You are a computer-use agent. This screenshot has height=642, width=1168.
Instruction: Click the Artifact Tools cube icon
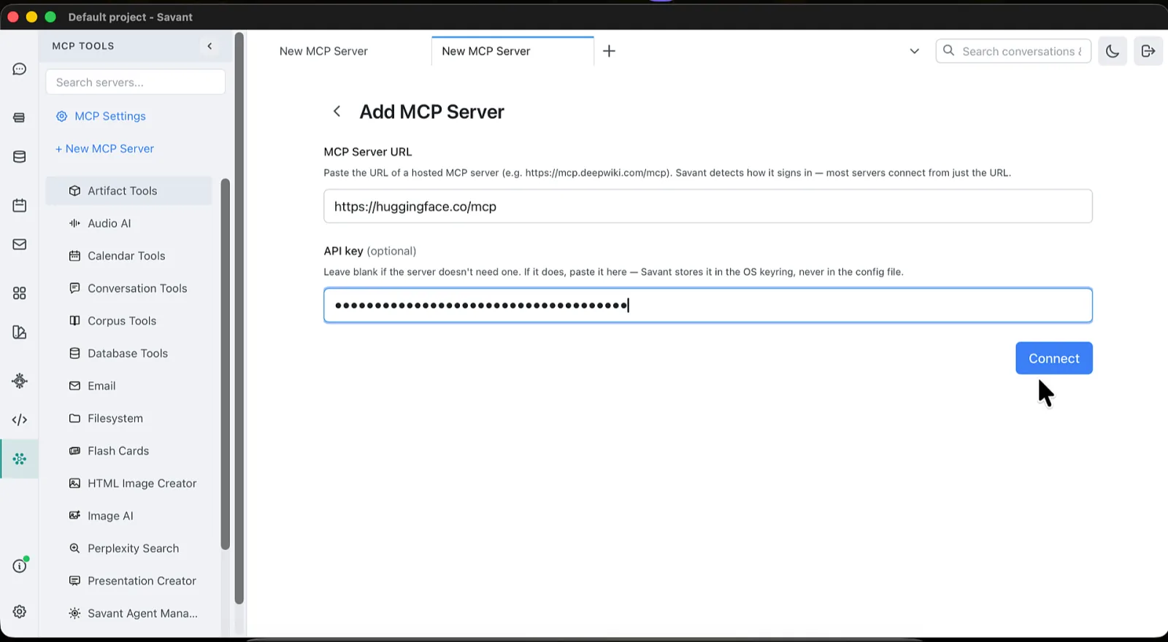[x=74, y=191]
